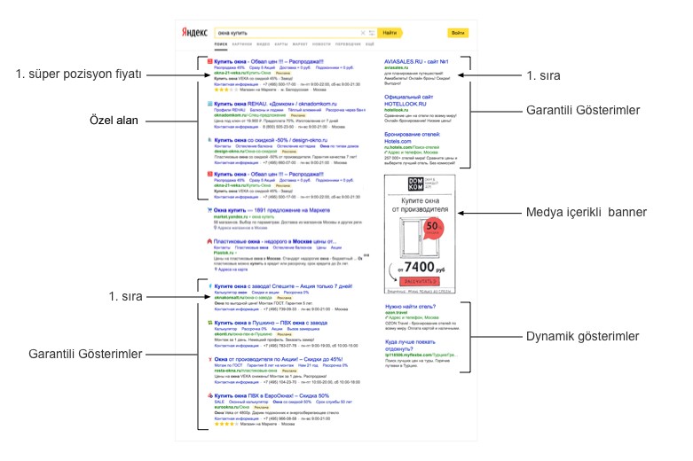Click the yellow Войти button

click(458, 33)
